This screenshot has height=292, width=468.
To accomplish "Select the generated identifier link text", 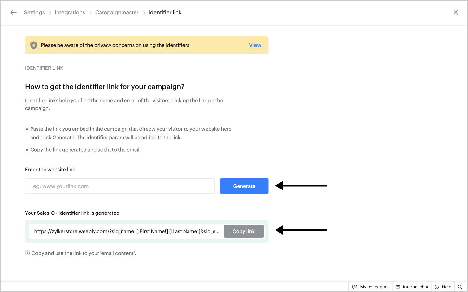I will [x=127, y=231].
